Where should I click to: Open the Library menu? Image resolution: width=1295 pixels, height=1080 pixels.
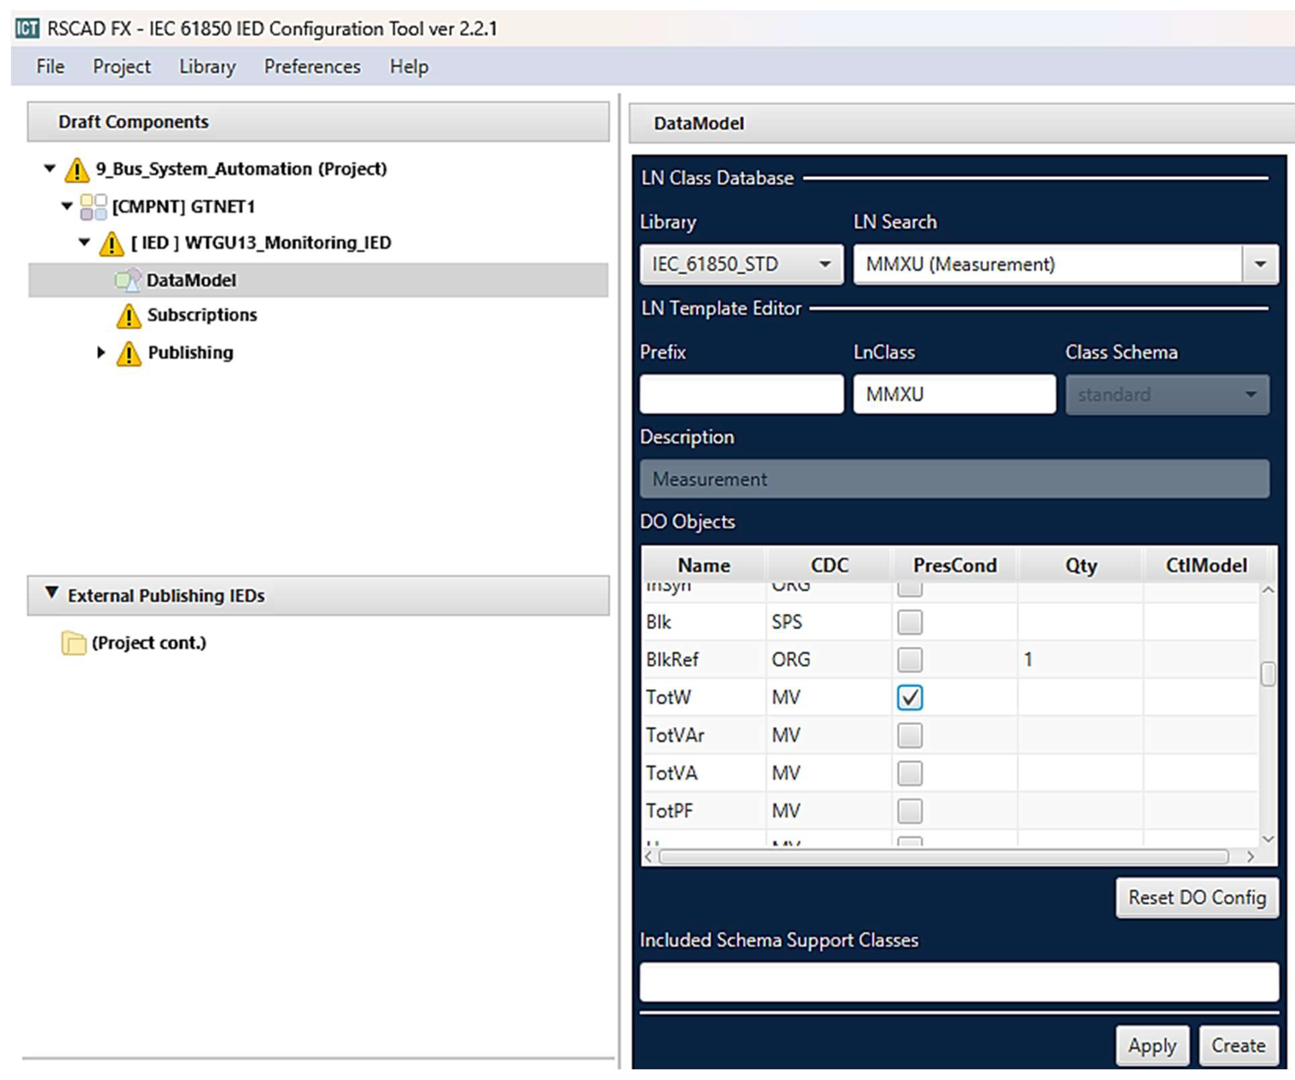click(207, 67)
